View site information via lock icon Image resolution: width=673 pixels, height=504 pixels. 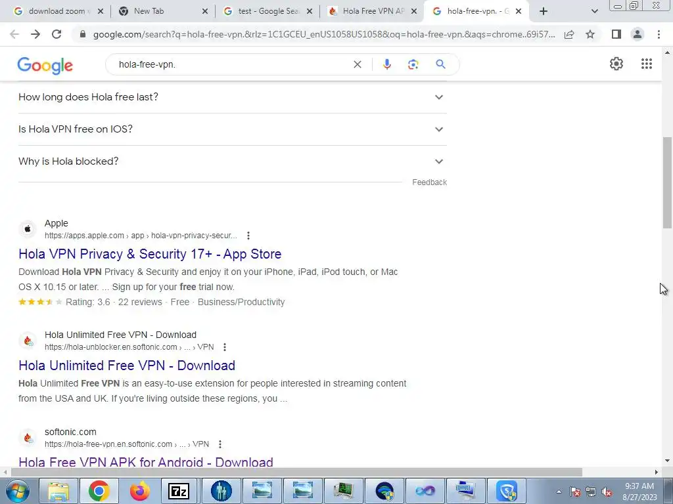coord(83,34)
